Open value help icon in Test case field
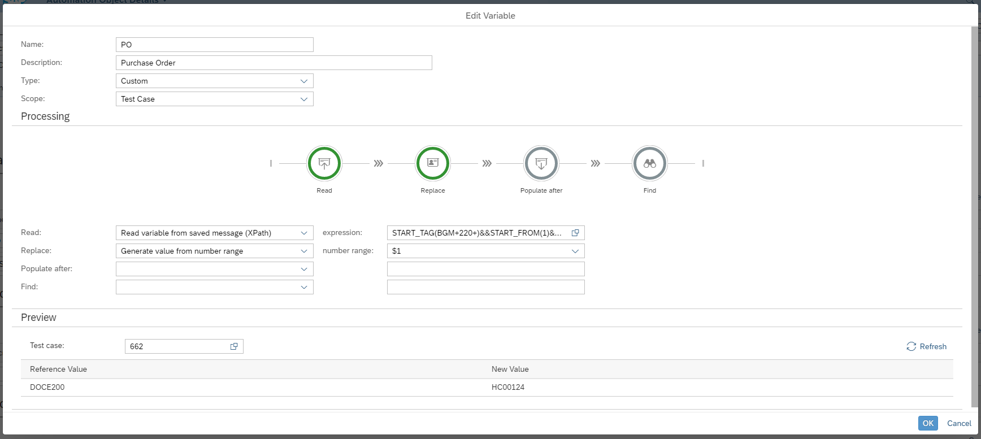The width and height of the screenshot is (981, 439). [234, 346]
